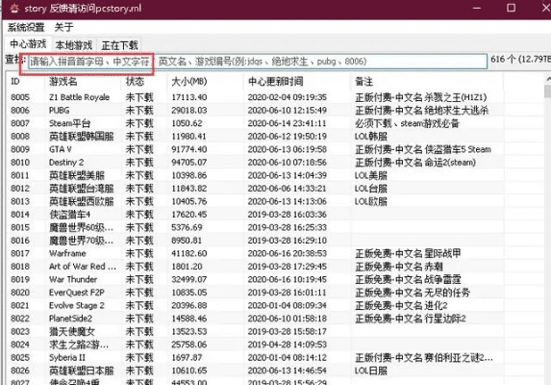
Task: Minimize the pcstory window
Action: coord(477,8)
